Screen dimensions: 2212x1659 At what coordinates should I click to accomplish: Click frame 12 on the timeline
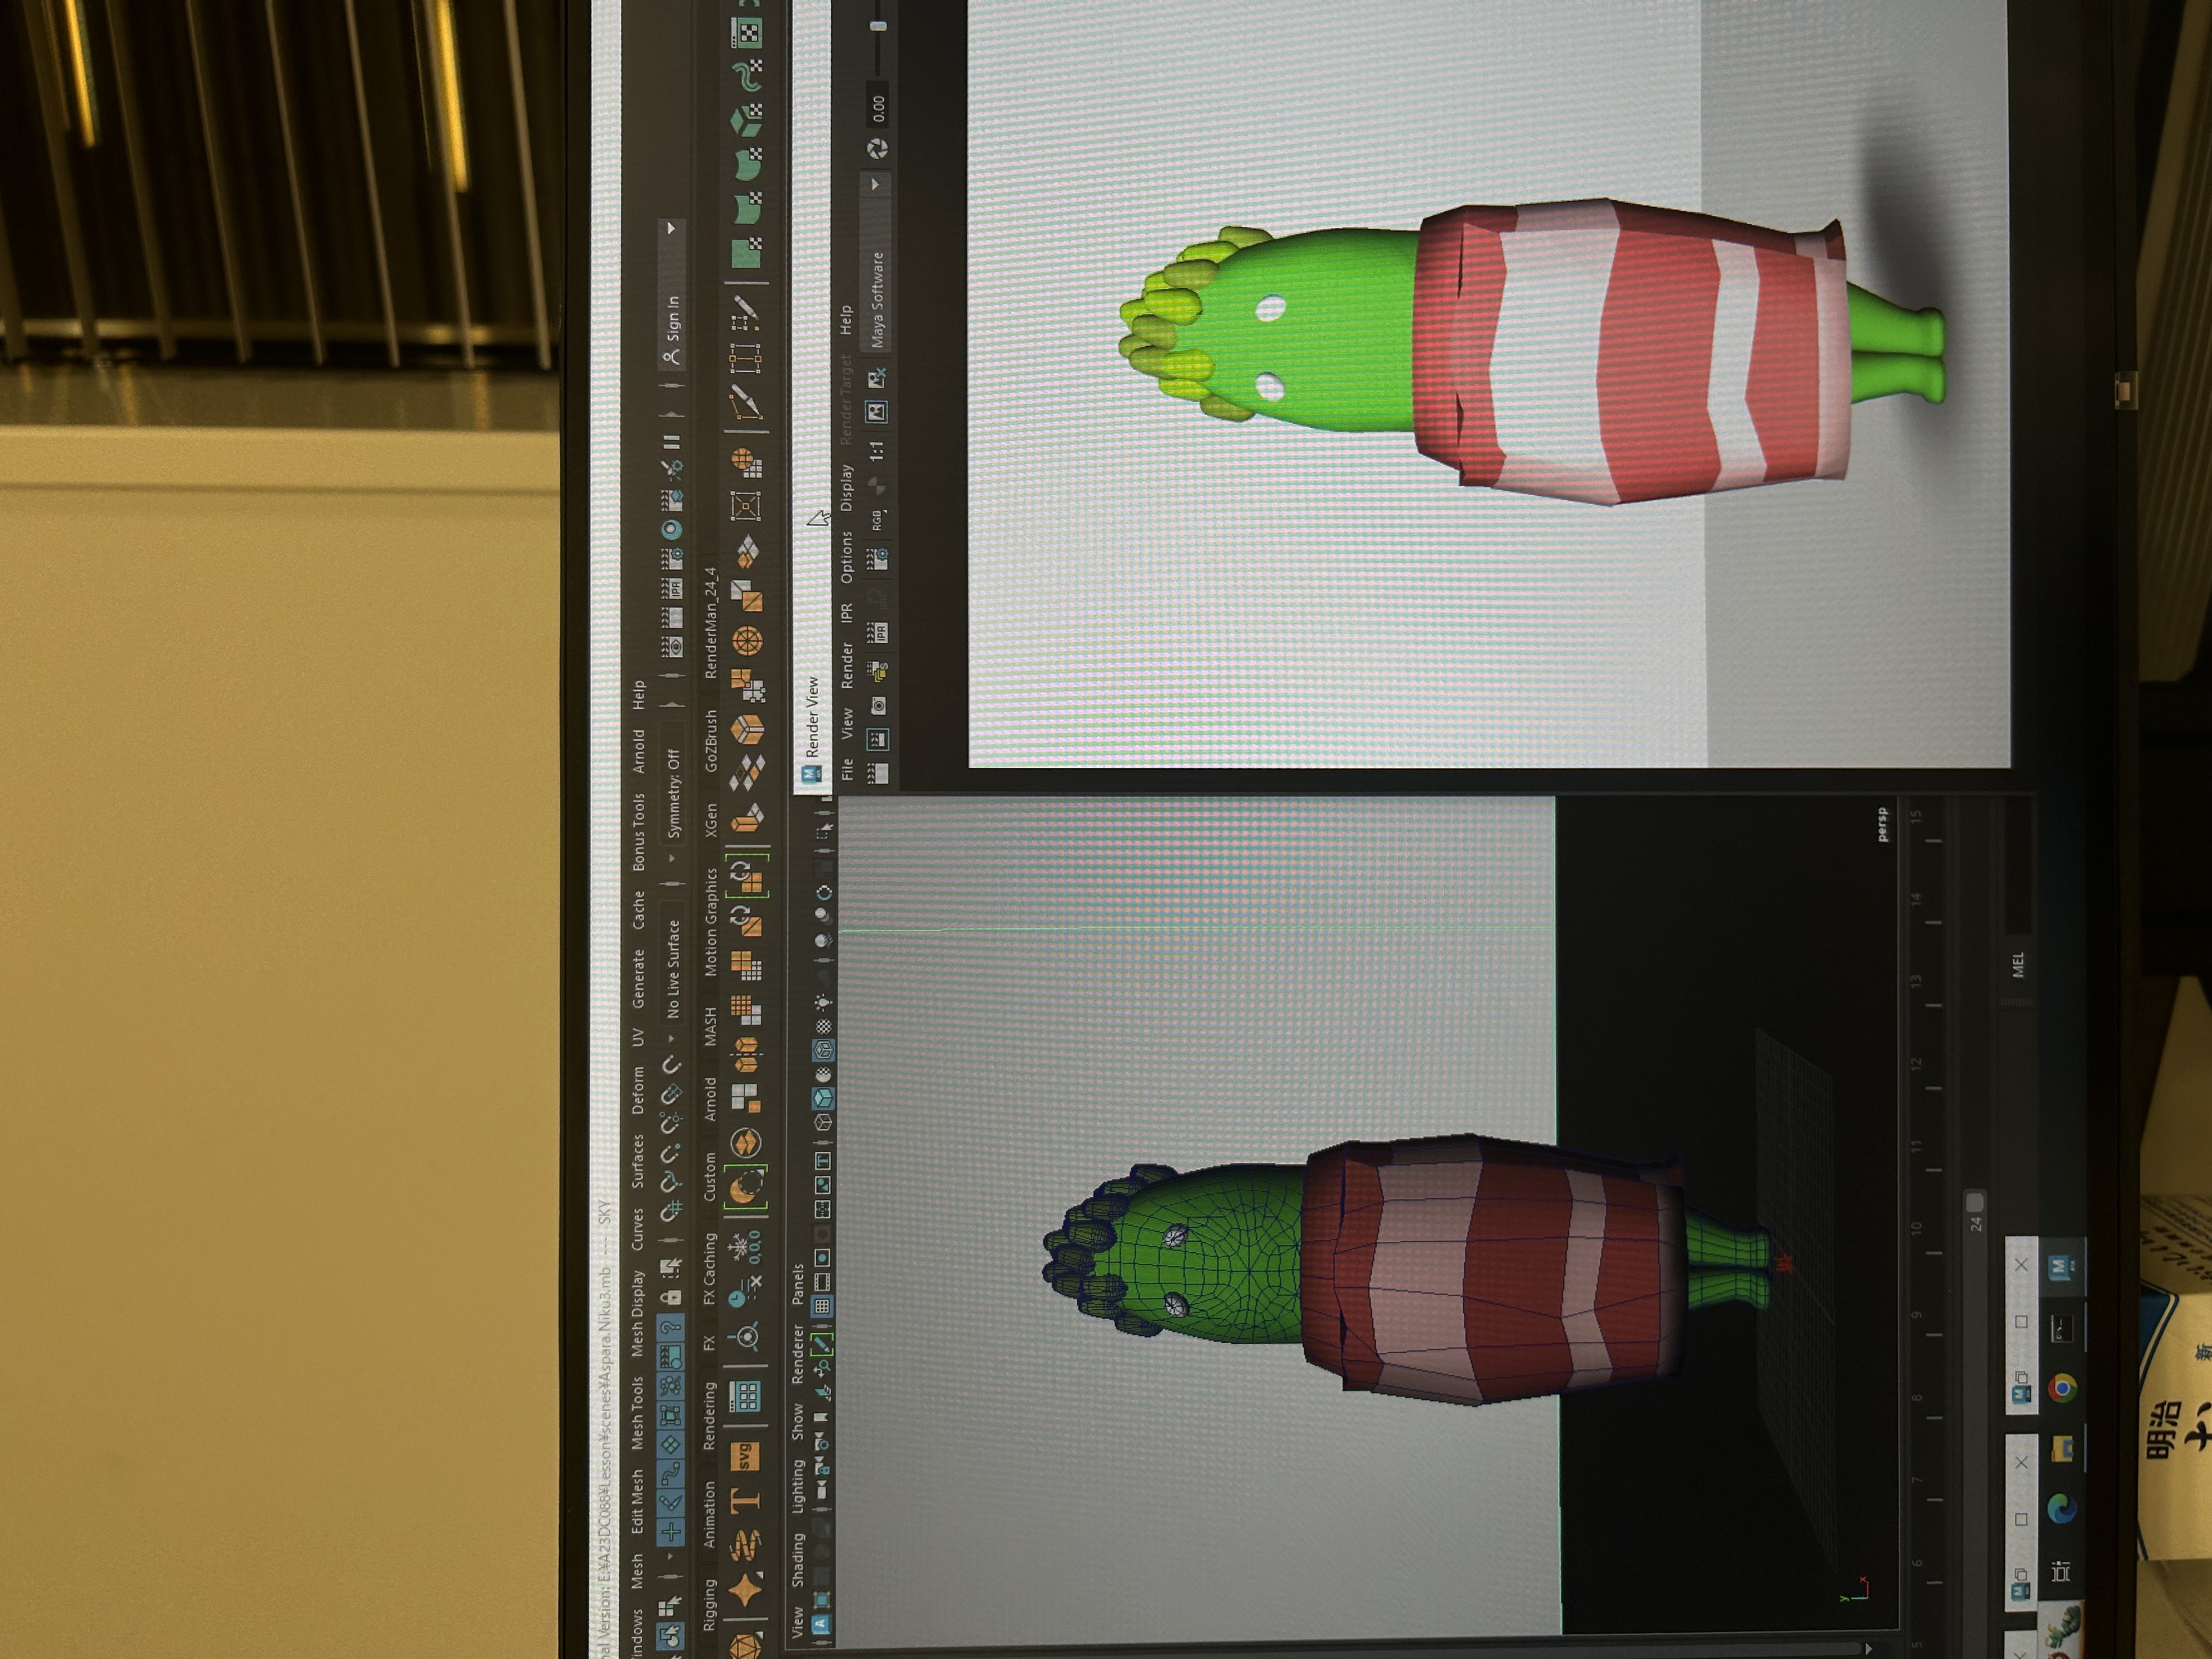point(1916,1063)
